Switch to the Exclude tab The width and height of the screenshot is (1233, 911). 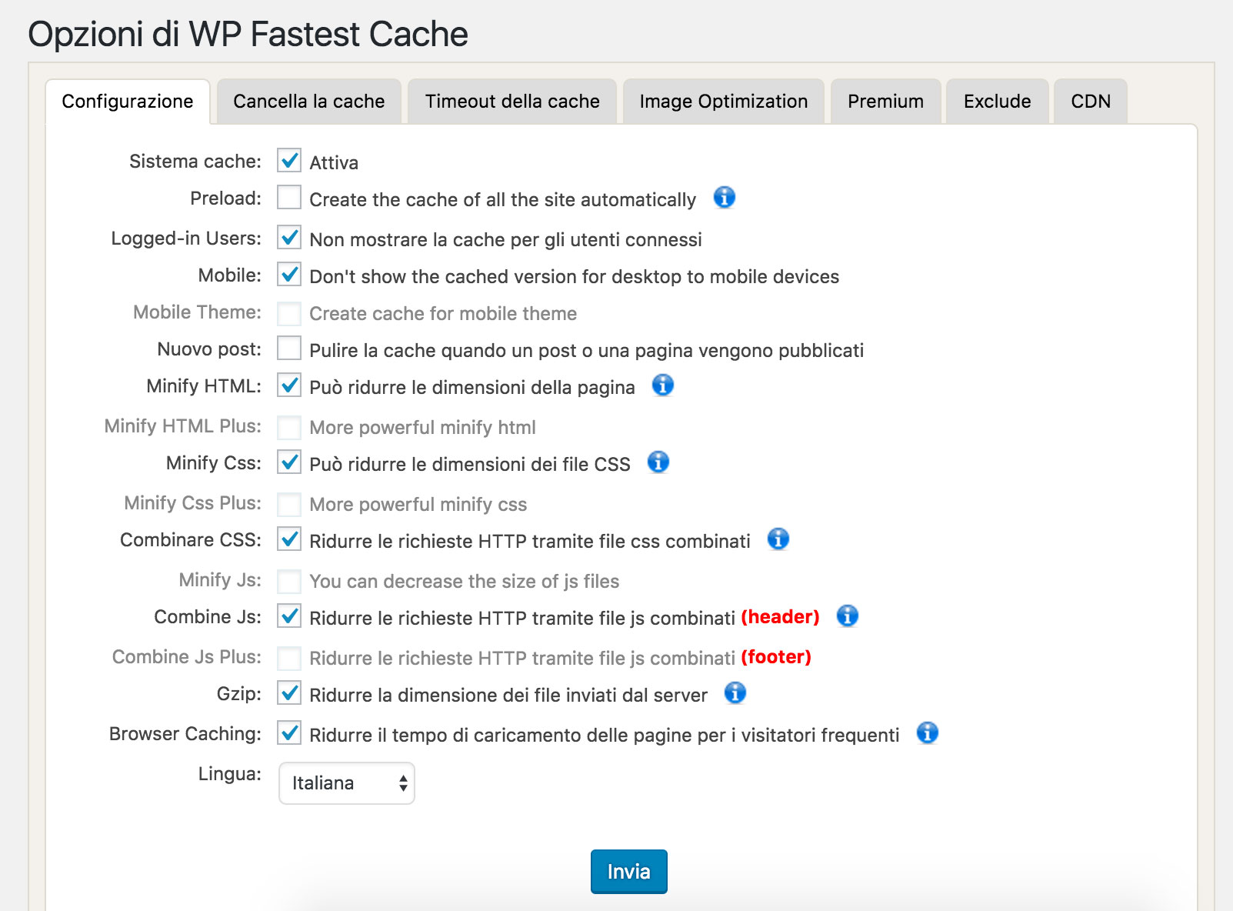tap(998, 102)
